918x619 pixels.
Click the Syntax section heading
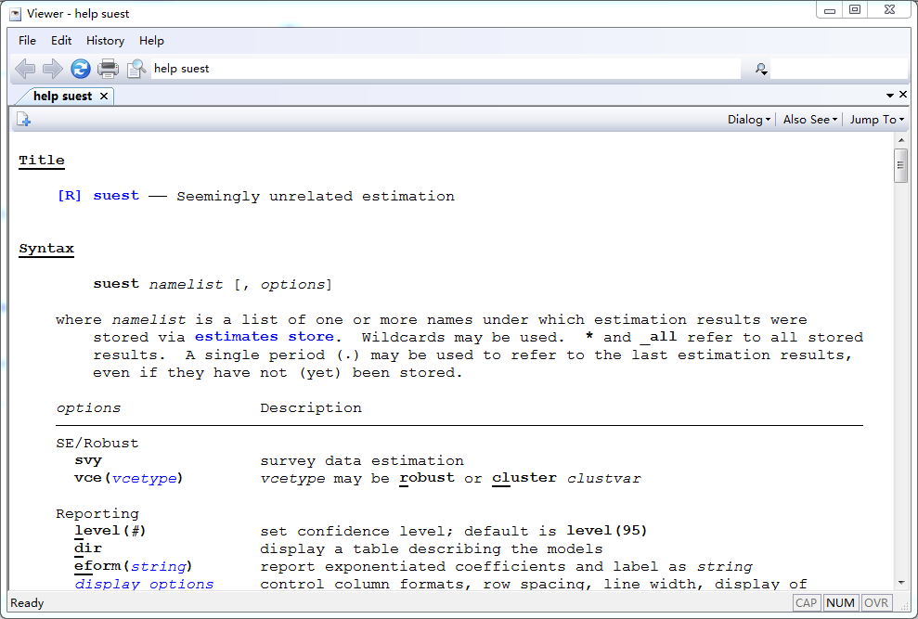[46, 249]
